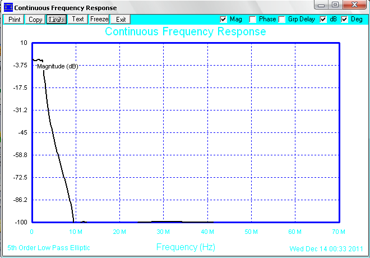Click the application icon in title bar
Image resolution: width=370 pixels, height=258 pixels.
(8, 7)
